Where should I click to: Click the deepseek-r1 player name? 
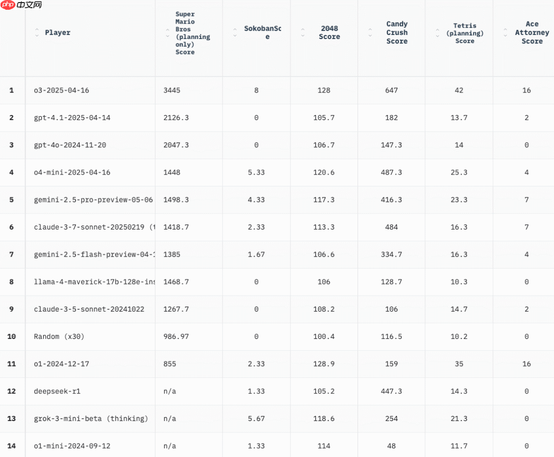click(57, 391)
